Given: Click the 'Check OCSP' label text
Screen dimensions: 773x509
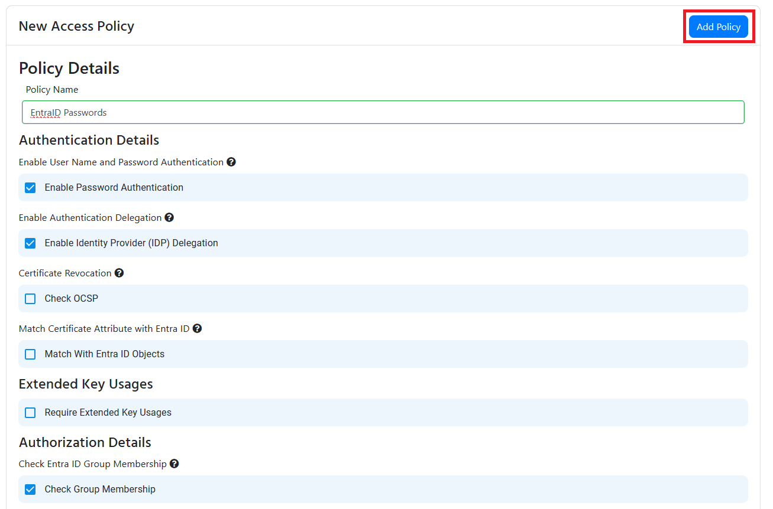Looking at the screenshot, I should click(x=72, y=299).
